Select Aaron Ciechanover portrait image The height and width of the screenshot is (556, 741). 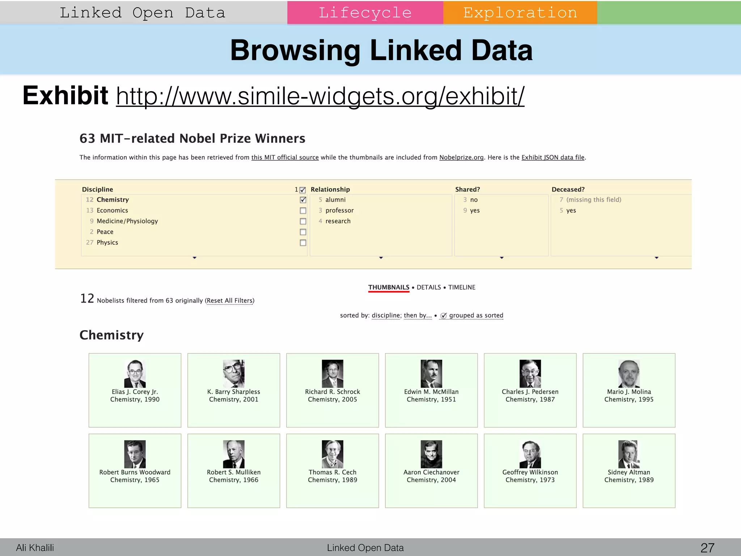pos(431,454)
